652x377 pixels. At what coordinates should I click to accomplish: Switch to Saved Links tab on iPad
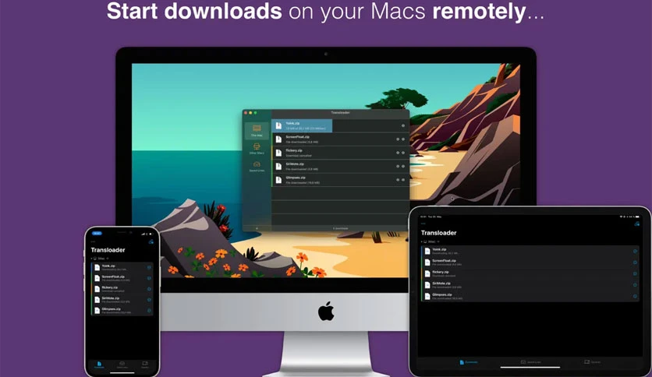point(531,362)
